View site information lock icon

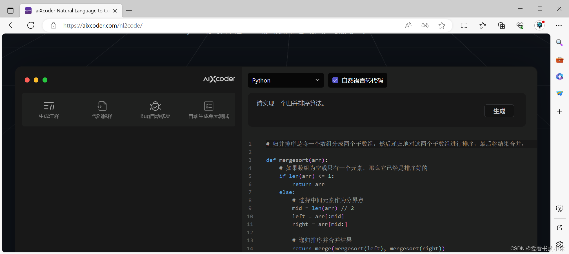[54, 26]
